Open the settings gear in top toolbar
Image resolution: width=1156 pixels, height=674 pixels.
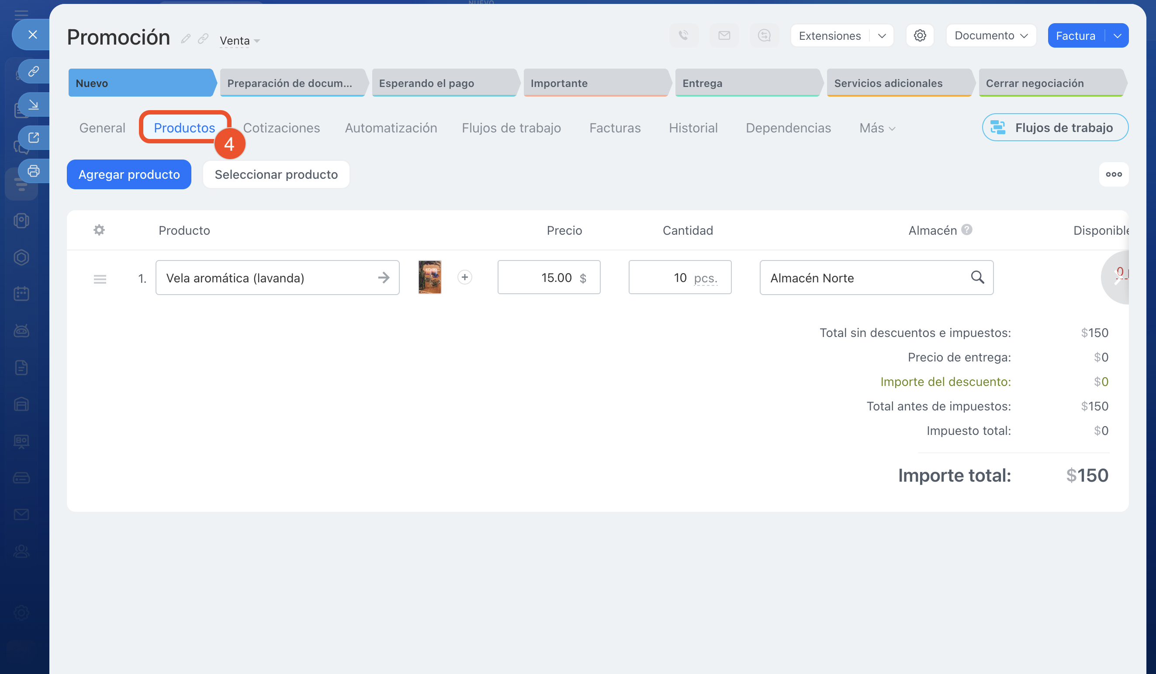919,36
